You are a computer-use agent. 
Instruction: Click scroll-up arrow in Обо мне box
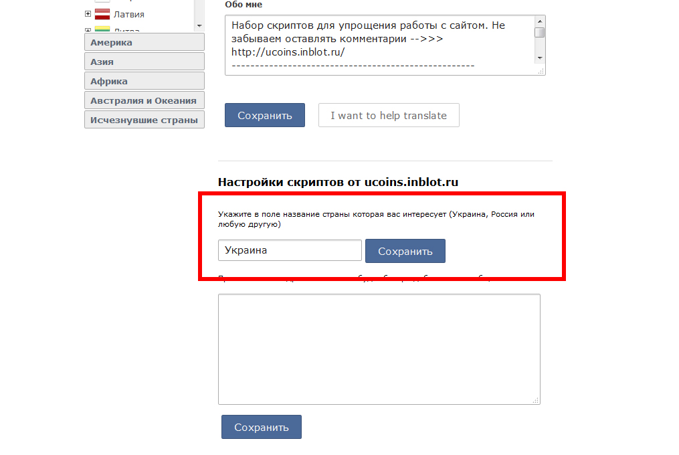pyautogui.click(x=540, y=21)
